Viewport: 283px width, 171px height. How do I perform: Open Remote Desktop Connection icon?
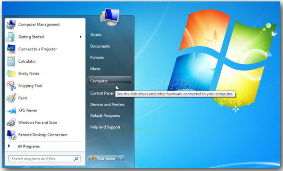tap(11, 135)
